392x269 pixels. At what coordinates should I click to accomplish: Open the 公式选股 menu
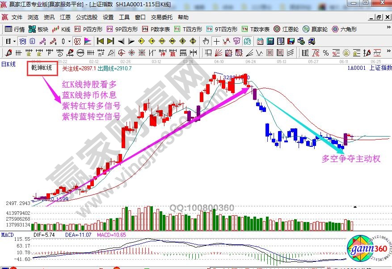(86, 17)
